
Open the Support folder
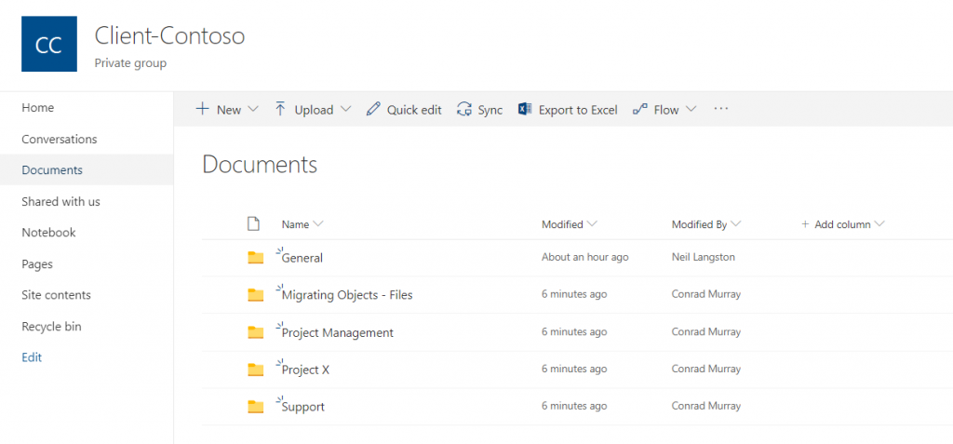tap(303, 407)
